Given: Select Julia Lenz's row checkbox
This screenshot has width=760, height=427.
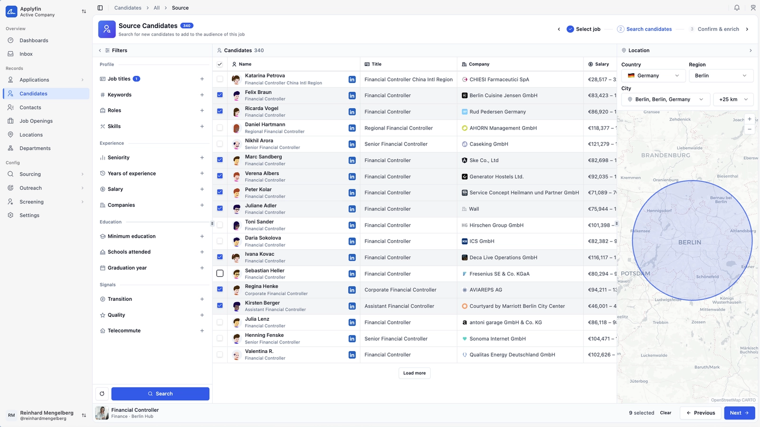Looking at the screenshot, I should pyautogui.click(x=219, y=322).
